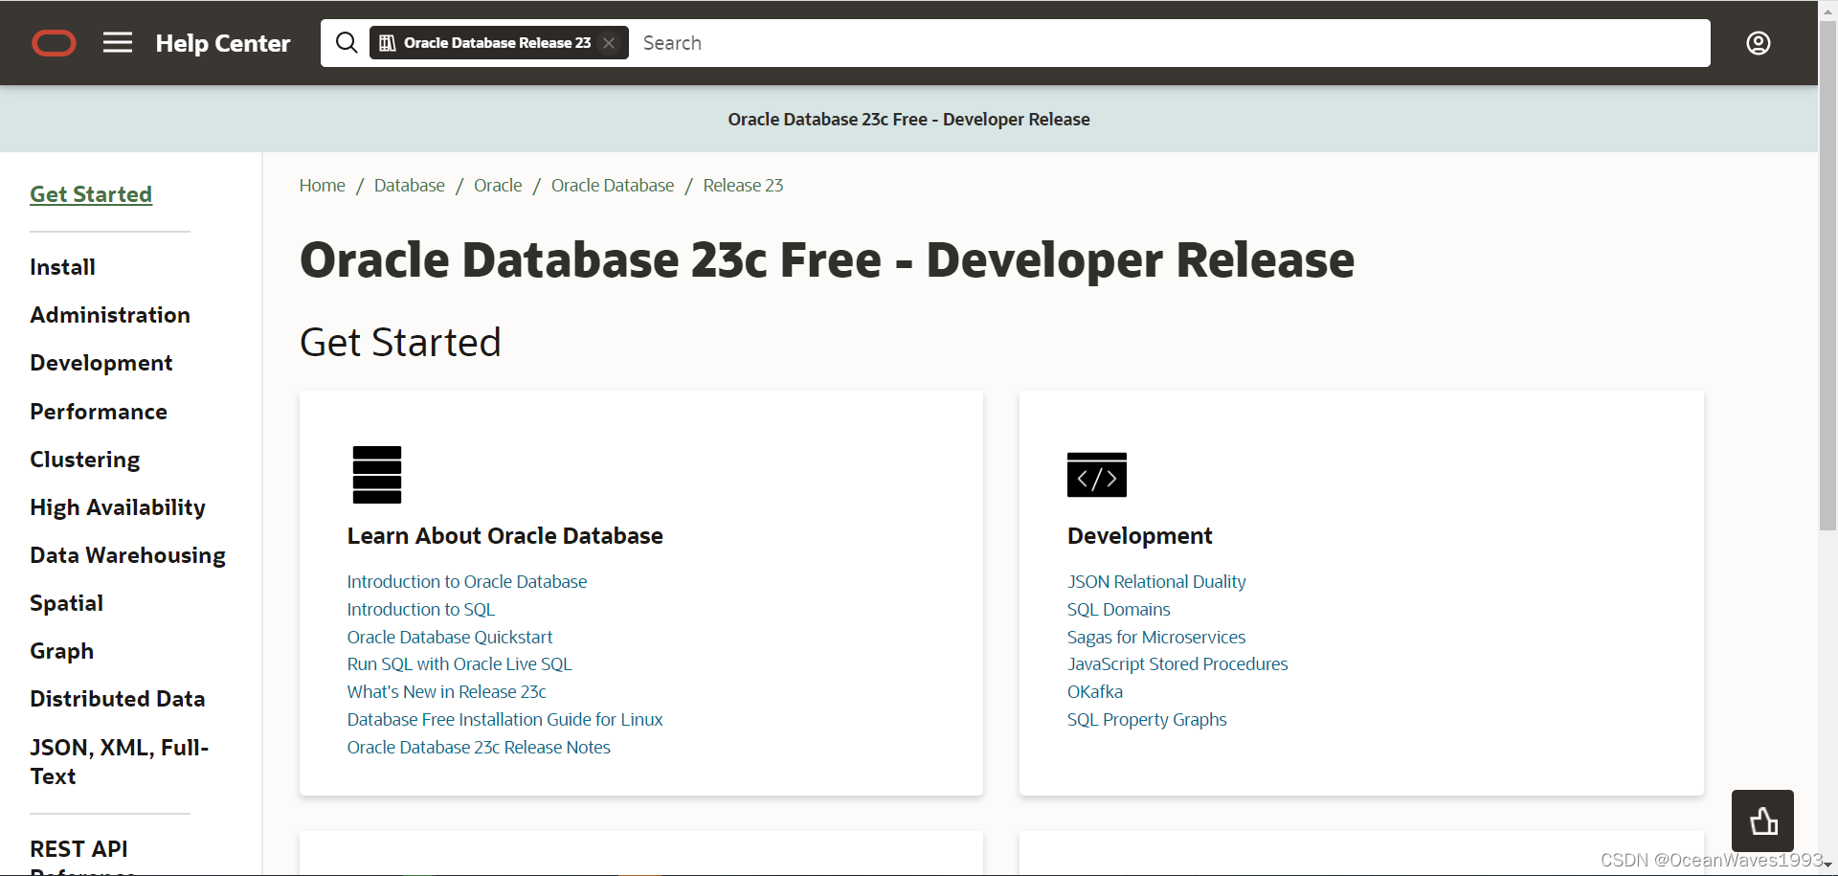The width and height of the screenshot is (1838, 876).
Task: Go to Oracle breadcrumb
Action: coord(498,186)
